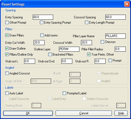Enable the Offset Prompt checkbox

pyautogui.click(x=7, y=23)
